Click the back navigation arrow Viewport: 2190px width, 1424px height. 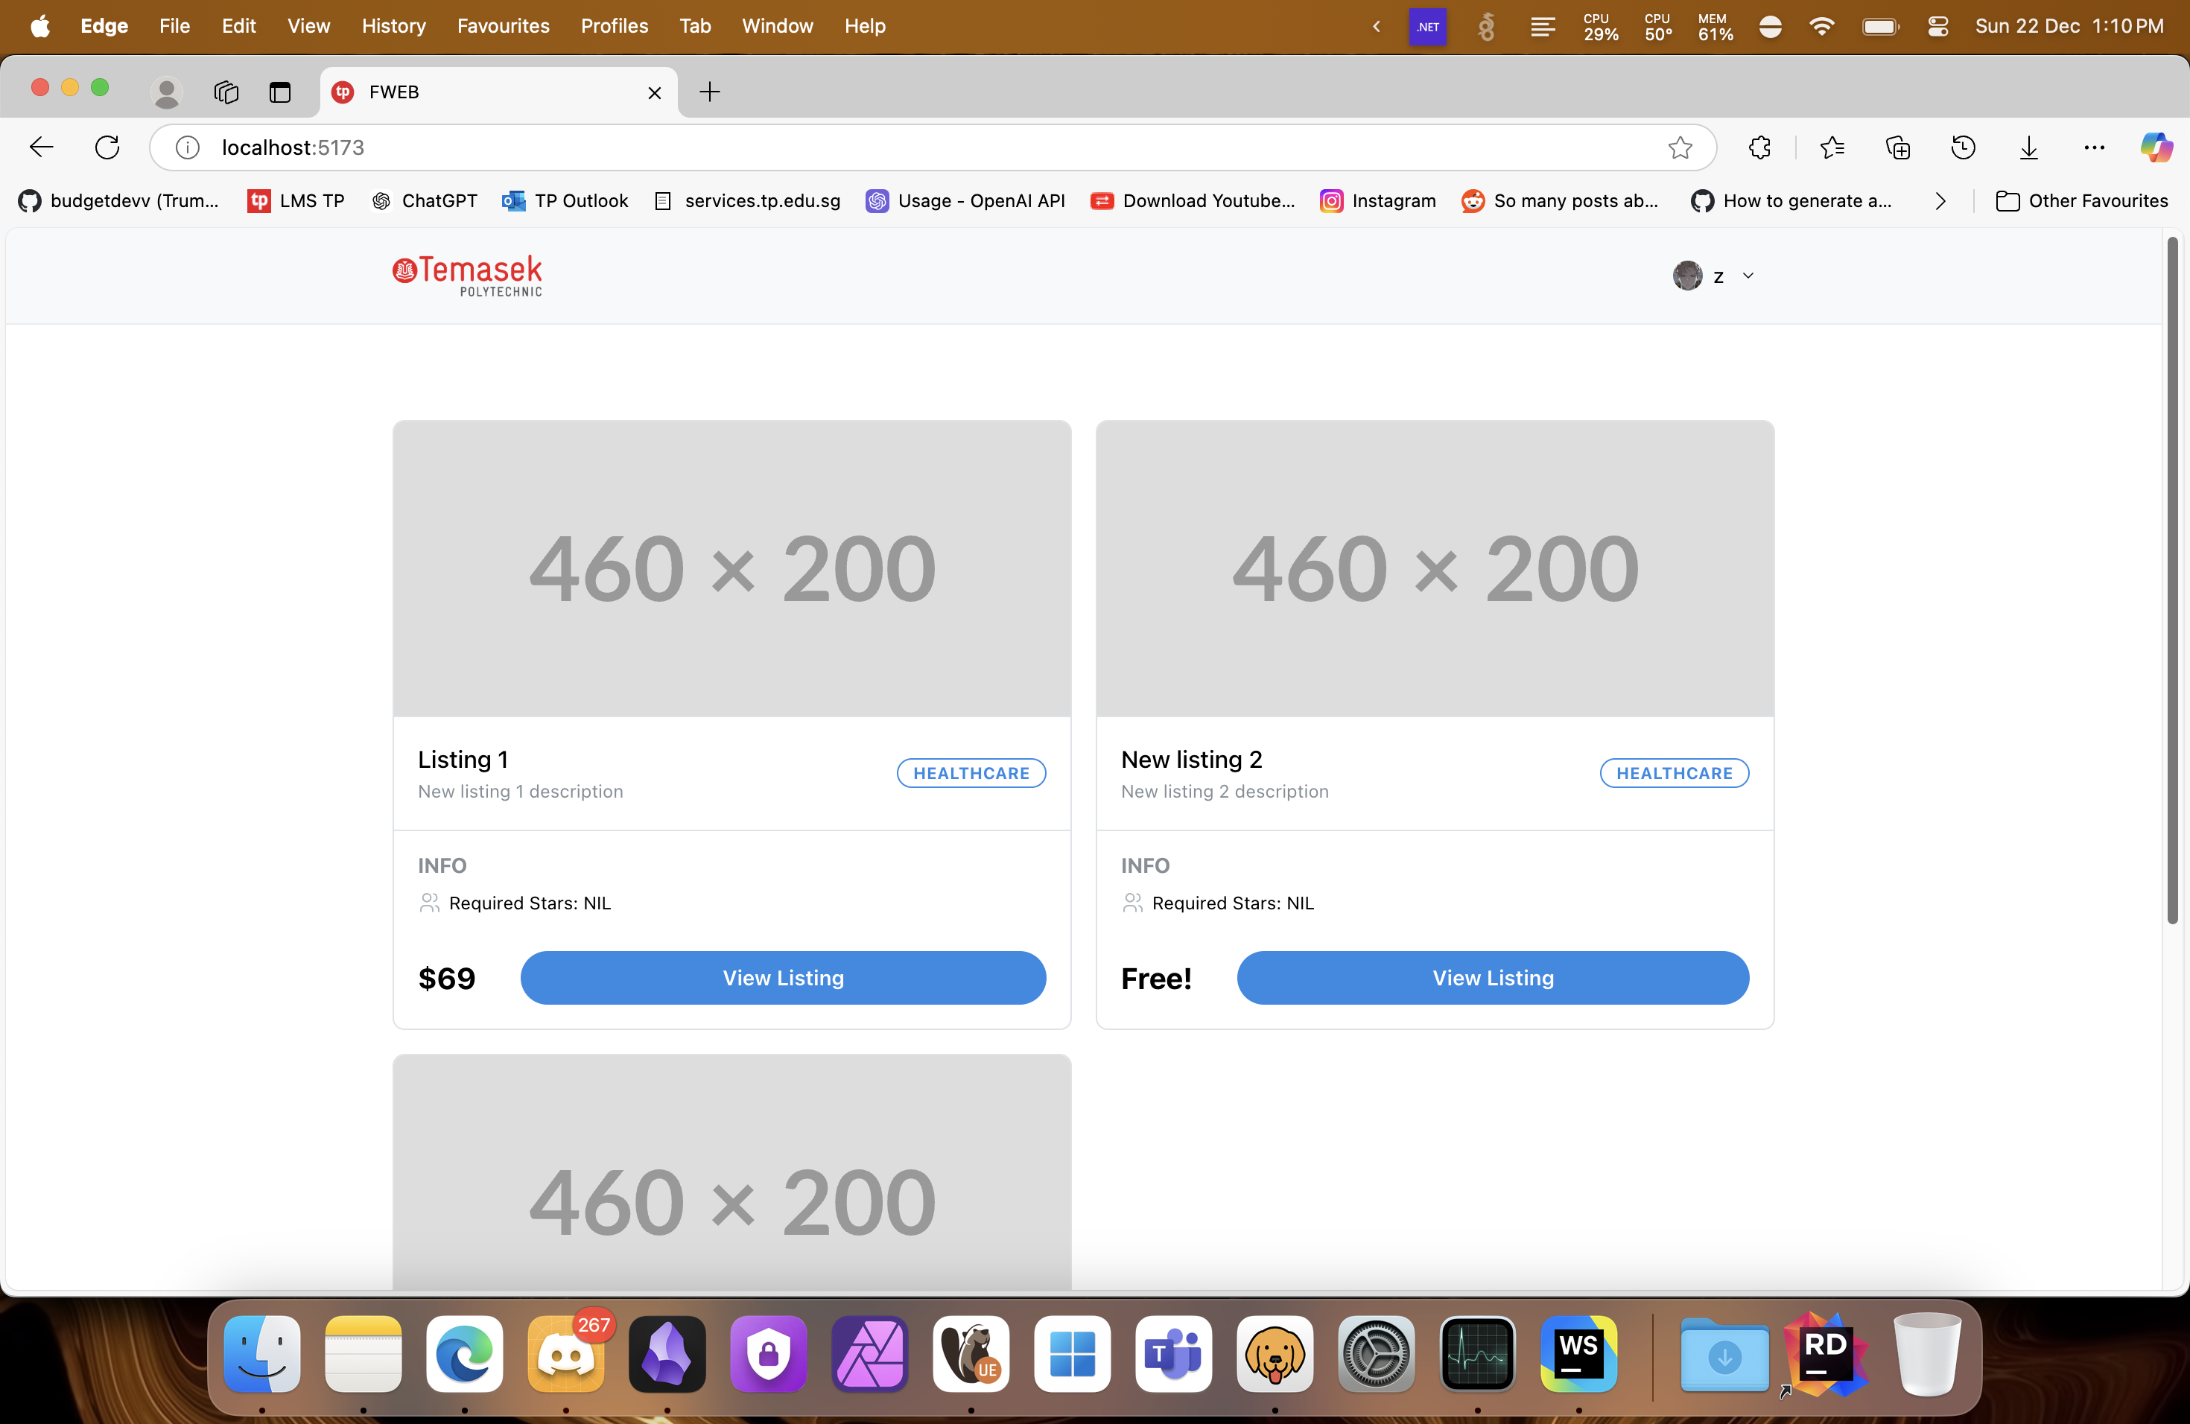(42, 147)
